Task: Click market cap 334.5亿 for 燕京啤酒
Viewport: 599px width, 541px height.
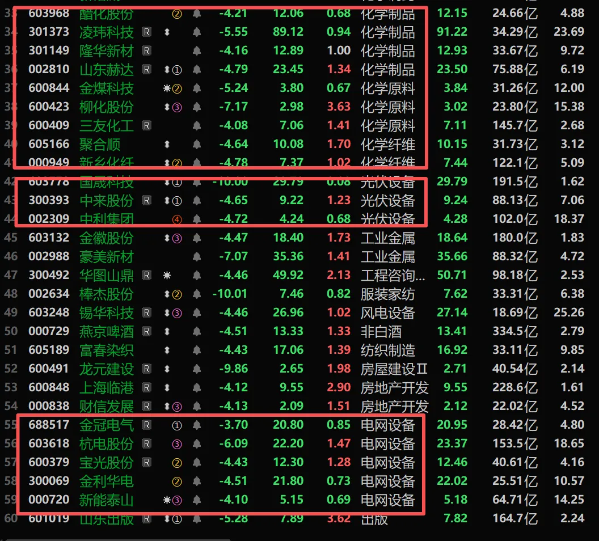Action: tap(515, 331)
